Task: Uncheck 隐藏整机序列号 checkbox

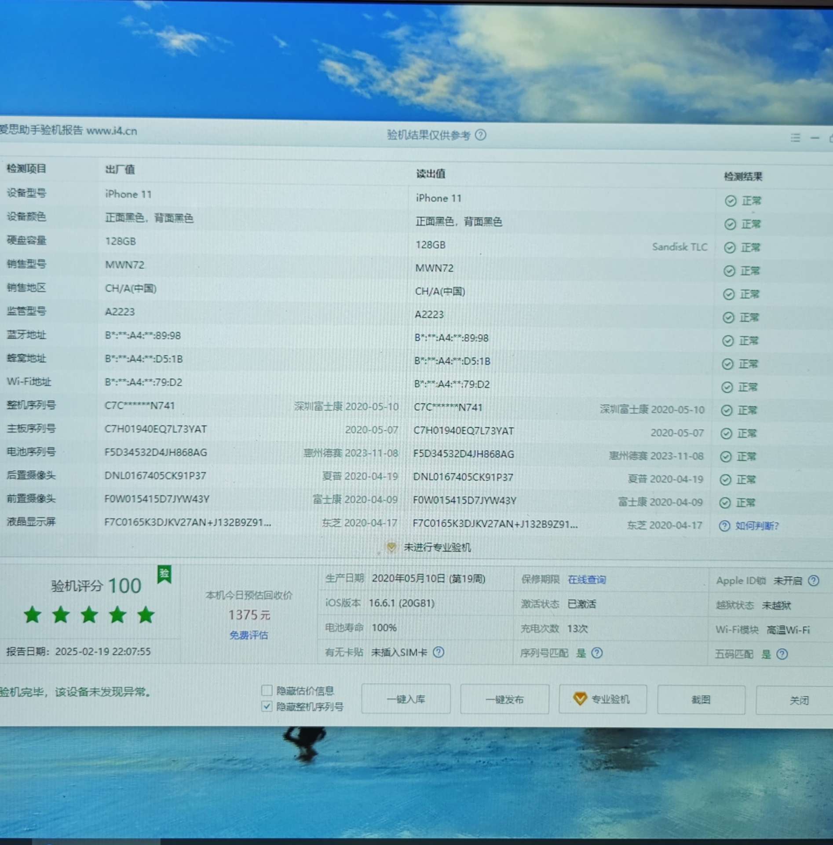Action: (x=267, y=706)
